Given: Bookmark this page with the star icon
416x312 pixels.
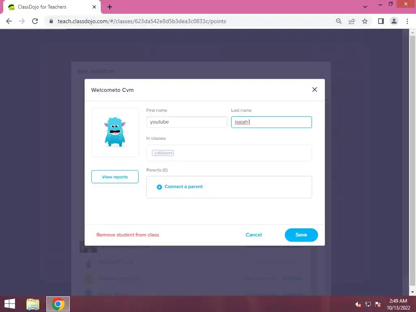Looking at the screenshot, I should pos(365,21).
